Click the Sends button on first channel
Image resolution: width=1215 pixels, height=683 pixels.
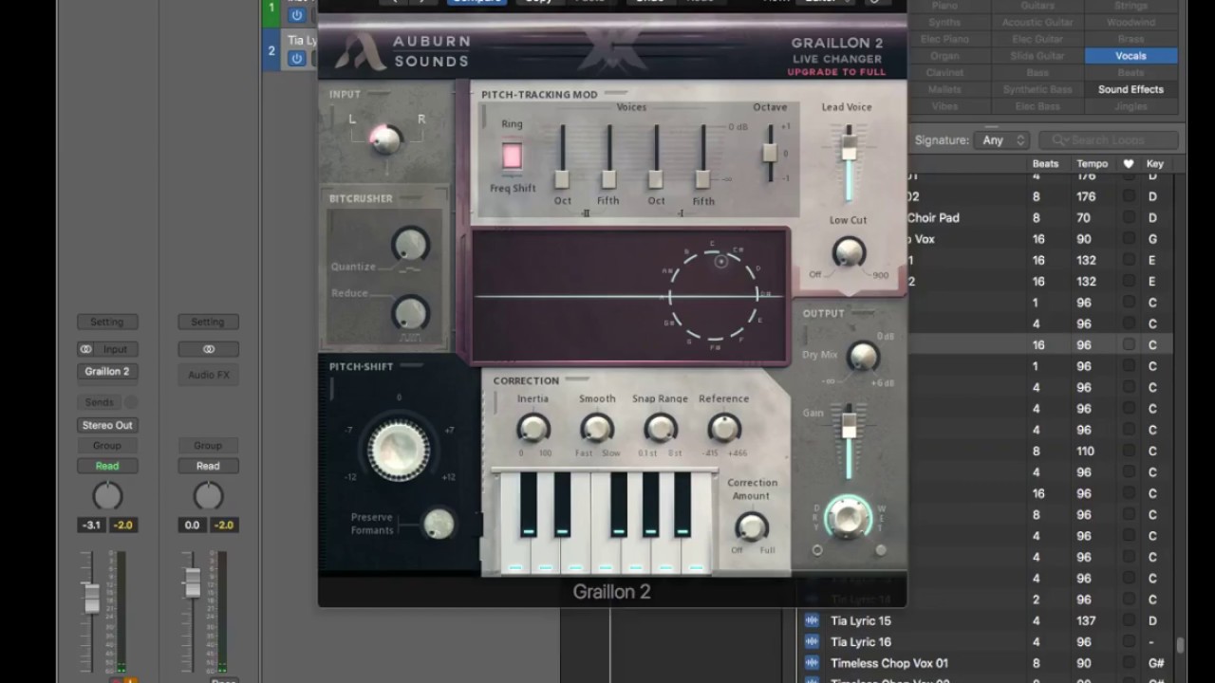click(x=99, y=402)
